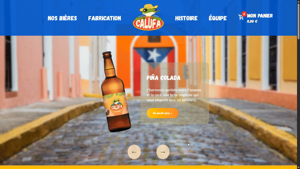Screen dimensions: 300x169
Task: Click the 0,00 € cart total
Action: point(252,21)
